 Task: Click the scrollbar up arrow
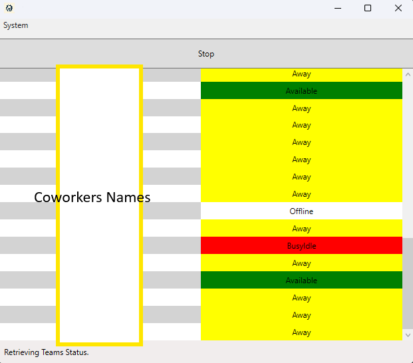408,74
